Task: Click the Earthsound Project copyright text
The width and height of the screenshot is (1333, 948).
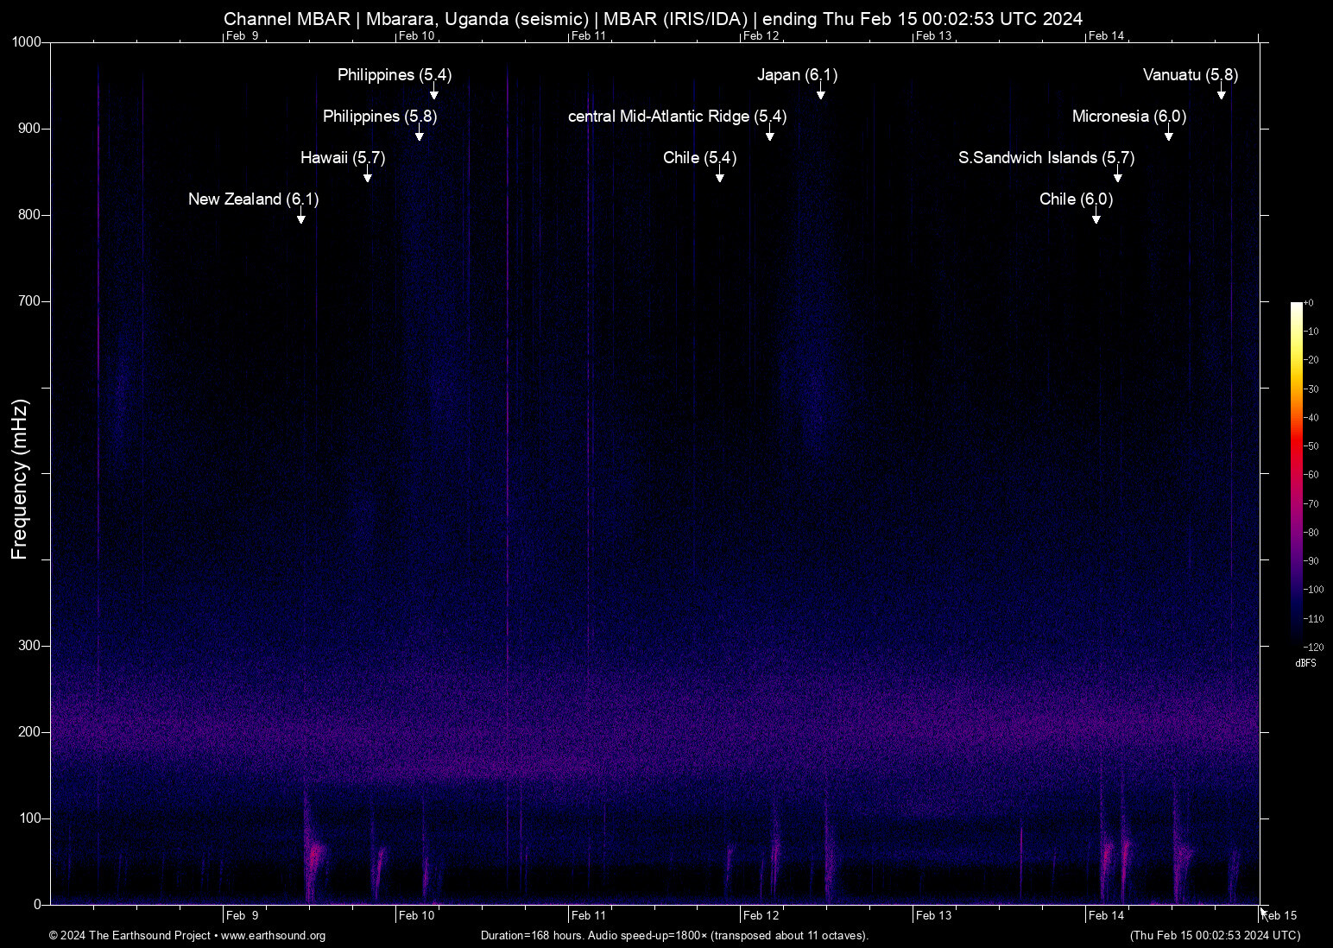Action: pos(130,936)
